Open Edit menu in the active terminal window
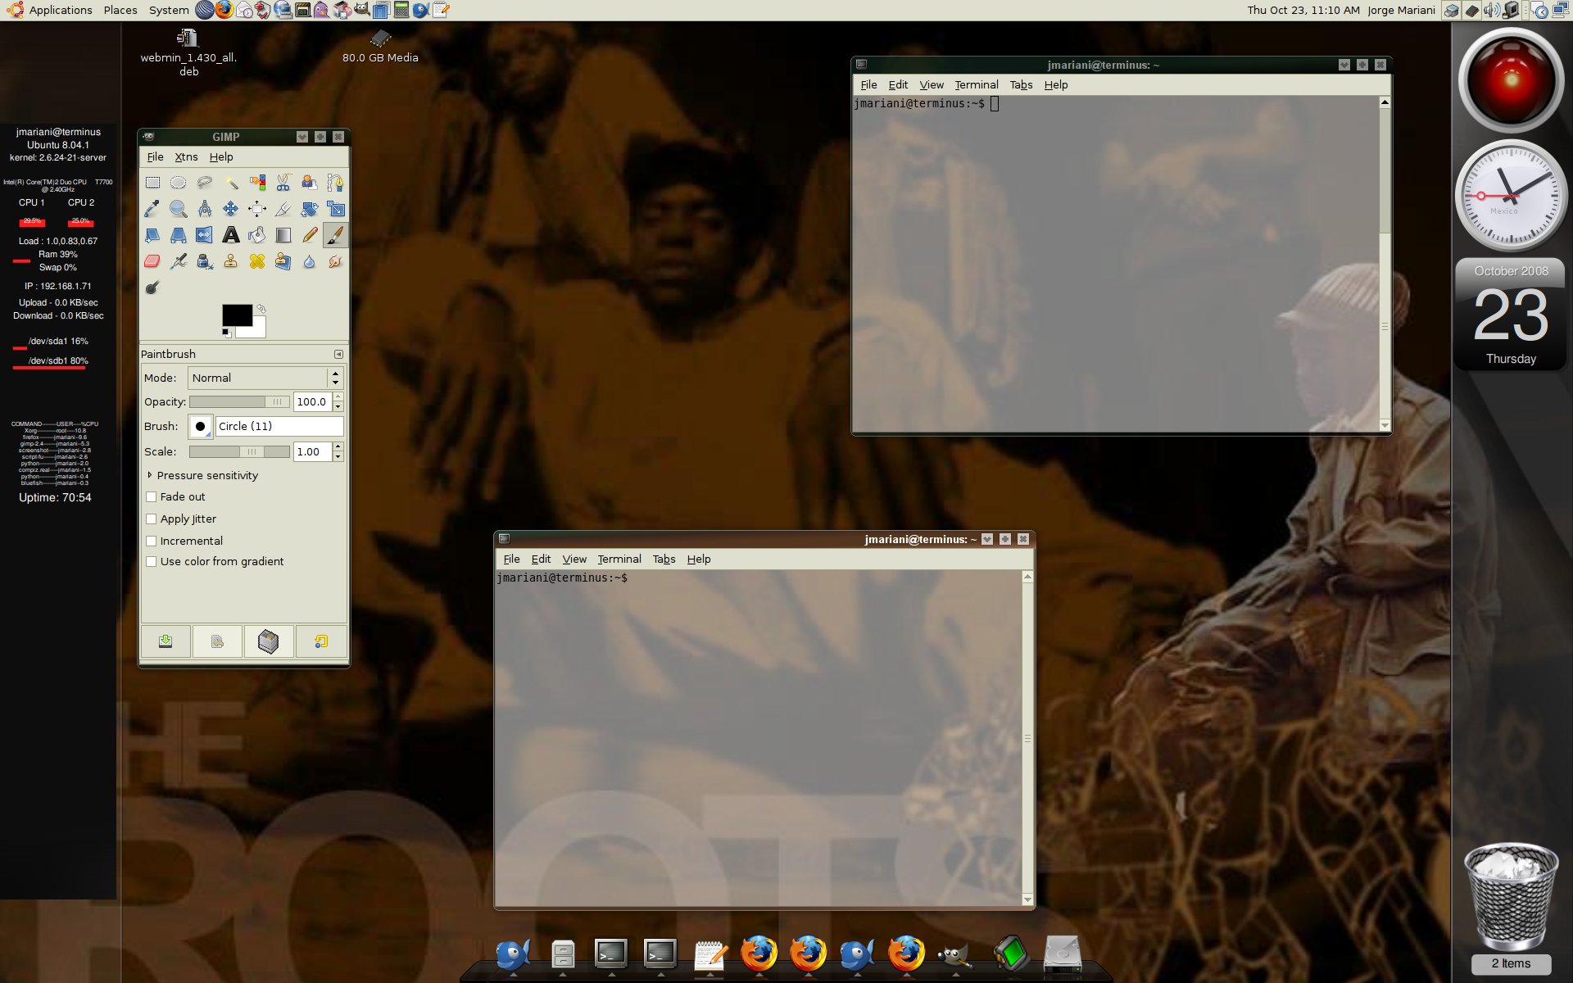 (x=541, y=559)
